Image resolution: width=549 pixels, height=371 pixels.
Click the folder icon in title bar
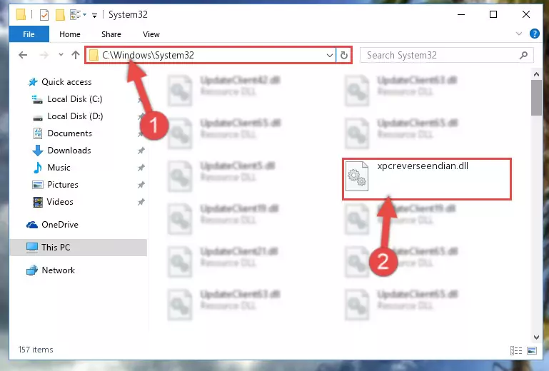point(21,15)
